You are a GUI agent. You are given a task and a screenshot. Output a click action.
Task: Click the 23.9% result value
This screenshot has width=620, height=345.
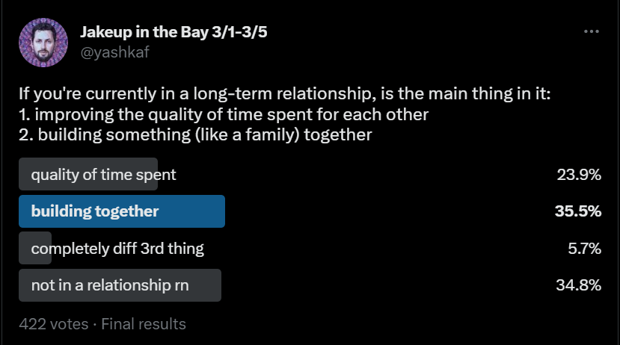(x=579, y=175)
